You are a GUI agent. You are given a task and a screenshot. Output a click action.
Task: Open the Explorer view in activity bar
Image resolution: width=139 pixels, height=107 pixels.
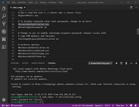tap(4, 9)
